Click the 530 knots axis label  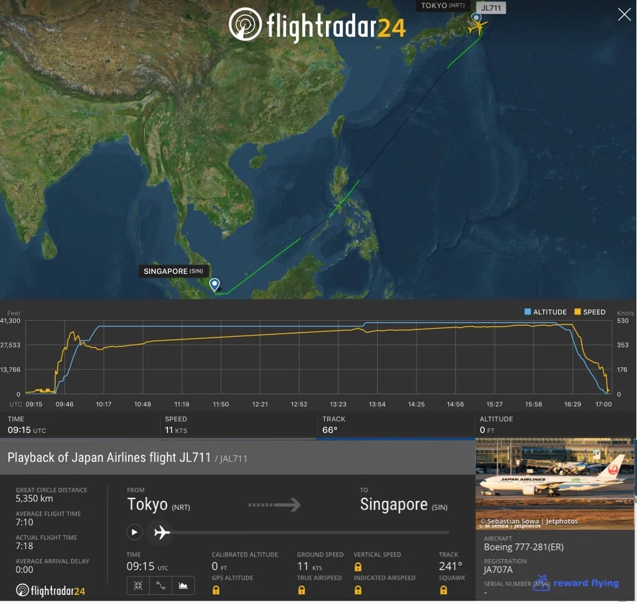coord(623,321)
